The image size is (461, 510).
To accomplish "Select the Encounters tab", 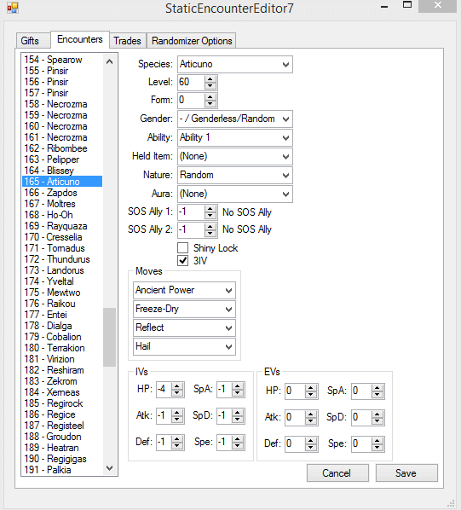I will (80, 39).
